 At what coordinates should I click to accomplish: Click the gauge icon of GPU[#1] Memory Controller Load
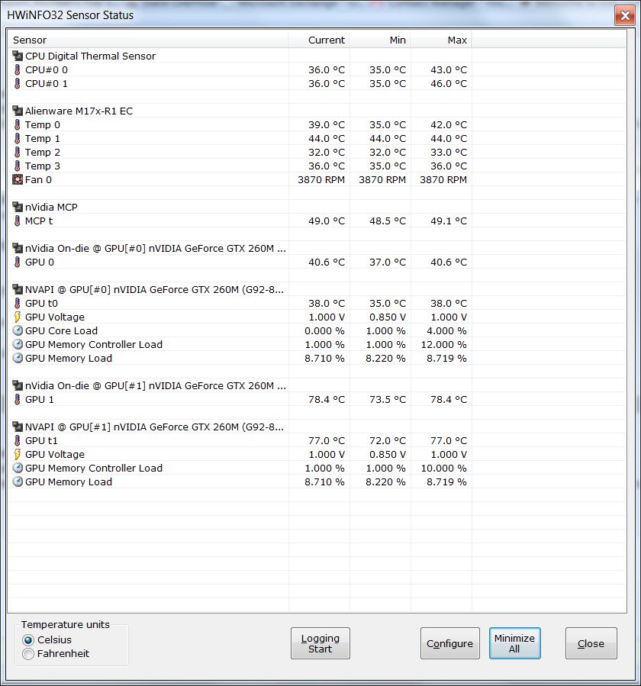pyautogui.click(x=18, y=468)
